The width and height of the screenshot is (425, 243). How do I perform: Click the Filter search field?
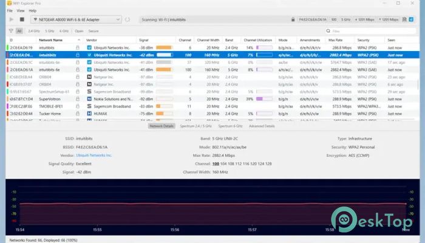click(x=371, y=31)
